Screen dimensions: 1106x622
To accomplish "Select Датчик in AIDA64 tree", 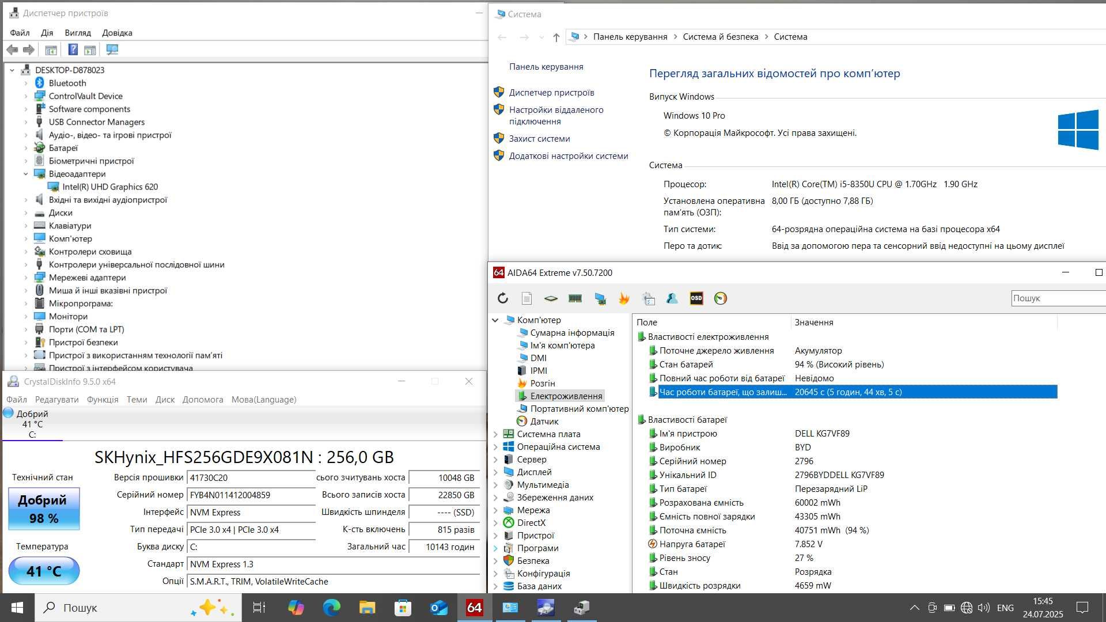I will click(544, 422).
